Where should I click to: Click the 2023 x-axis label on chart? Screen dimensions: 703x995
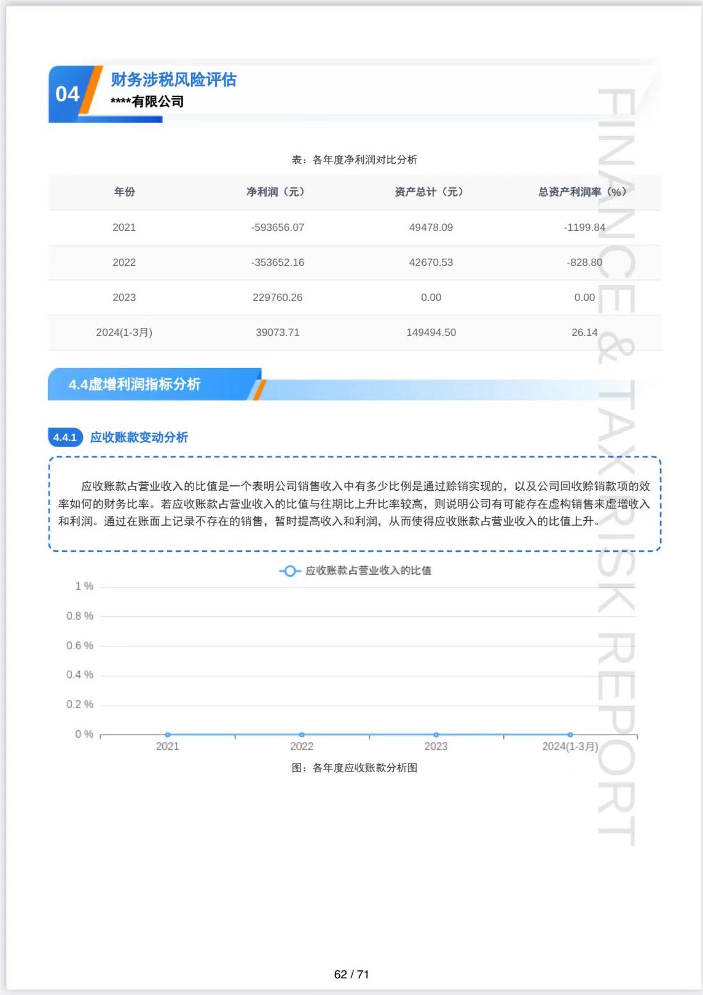tap(436, 746)
